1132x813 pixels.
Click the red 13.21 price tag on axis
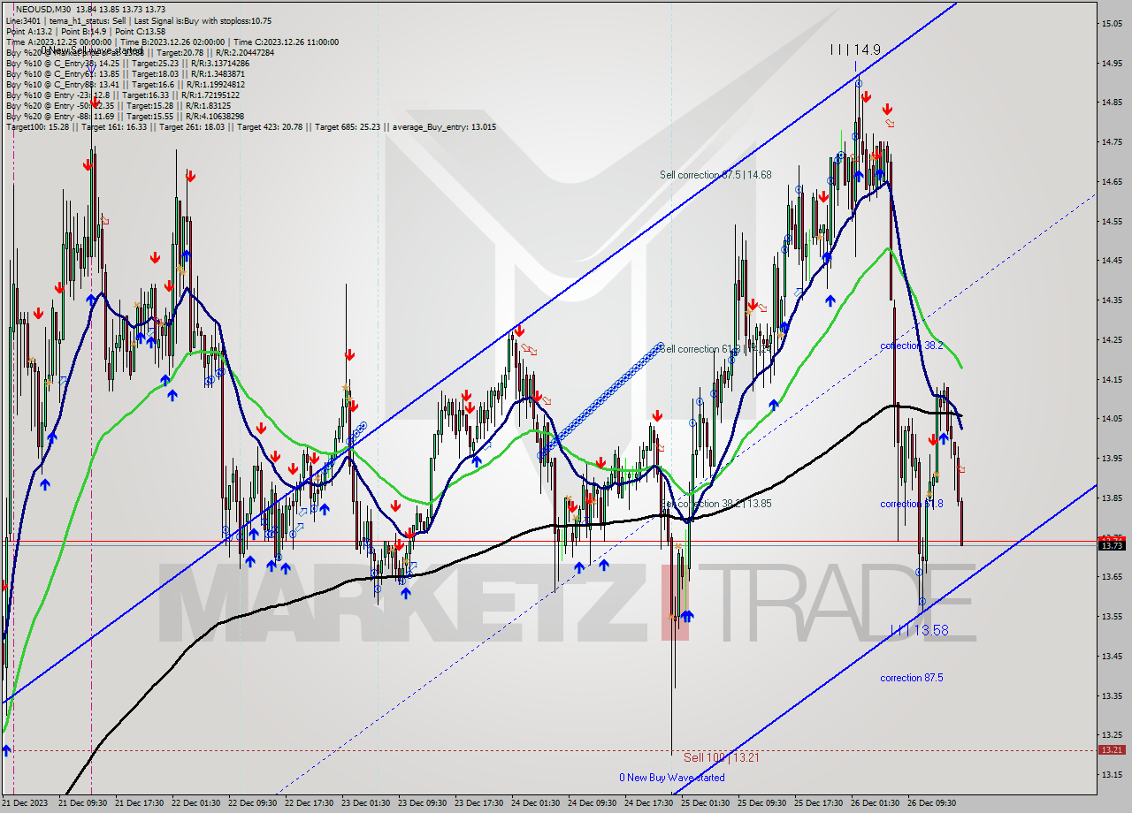point(1112,749)
